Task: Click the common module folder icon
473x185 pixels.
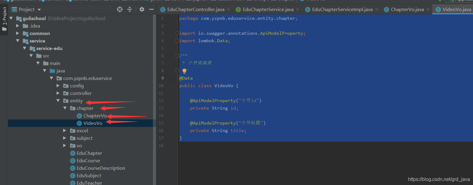Action: 25,34
